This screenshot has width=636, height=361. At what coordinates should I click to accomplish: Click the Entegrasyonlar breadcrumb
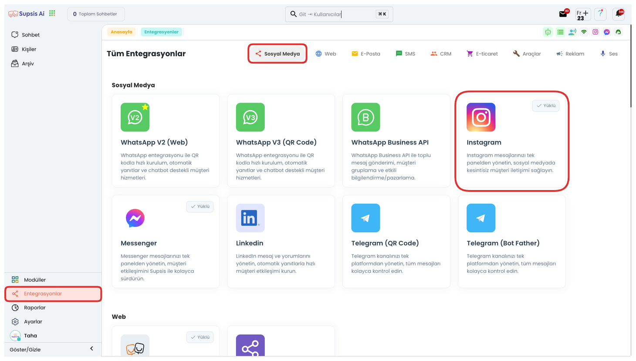[x=162, y=32]
